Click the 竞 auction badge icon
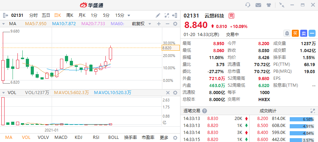 231,16
